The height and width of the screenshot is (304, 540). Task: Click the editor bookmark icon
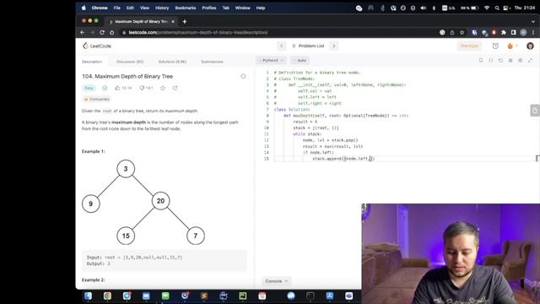click(x=481, y=60)
